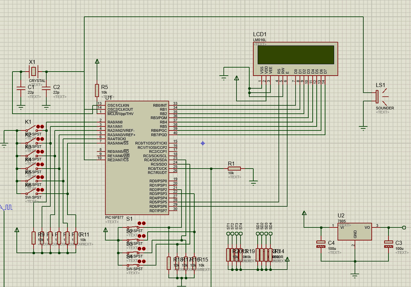The width and height of the screenshot is (411, 287).
Task: Click the PIC16F877 part label
Action: click(114, 217)
